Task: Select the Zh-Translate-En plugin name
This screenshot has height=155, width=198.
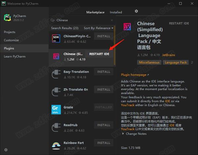Action: 76,90
